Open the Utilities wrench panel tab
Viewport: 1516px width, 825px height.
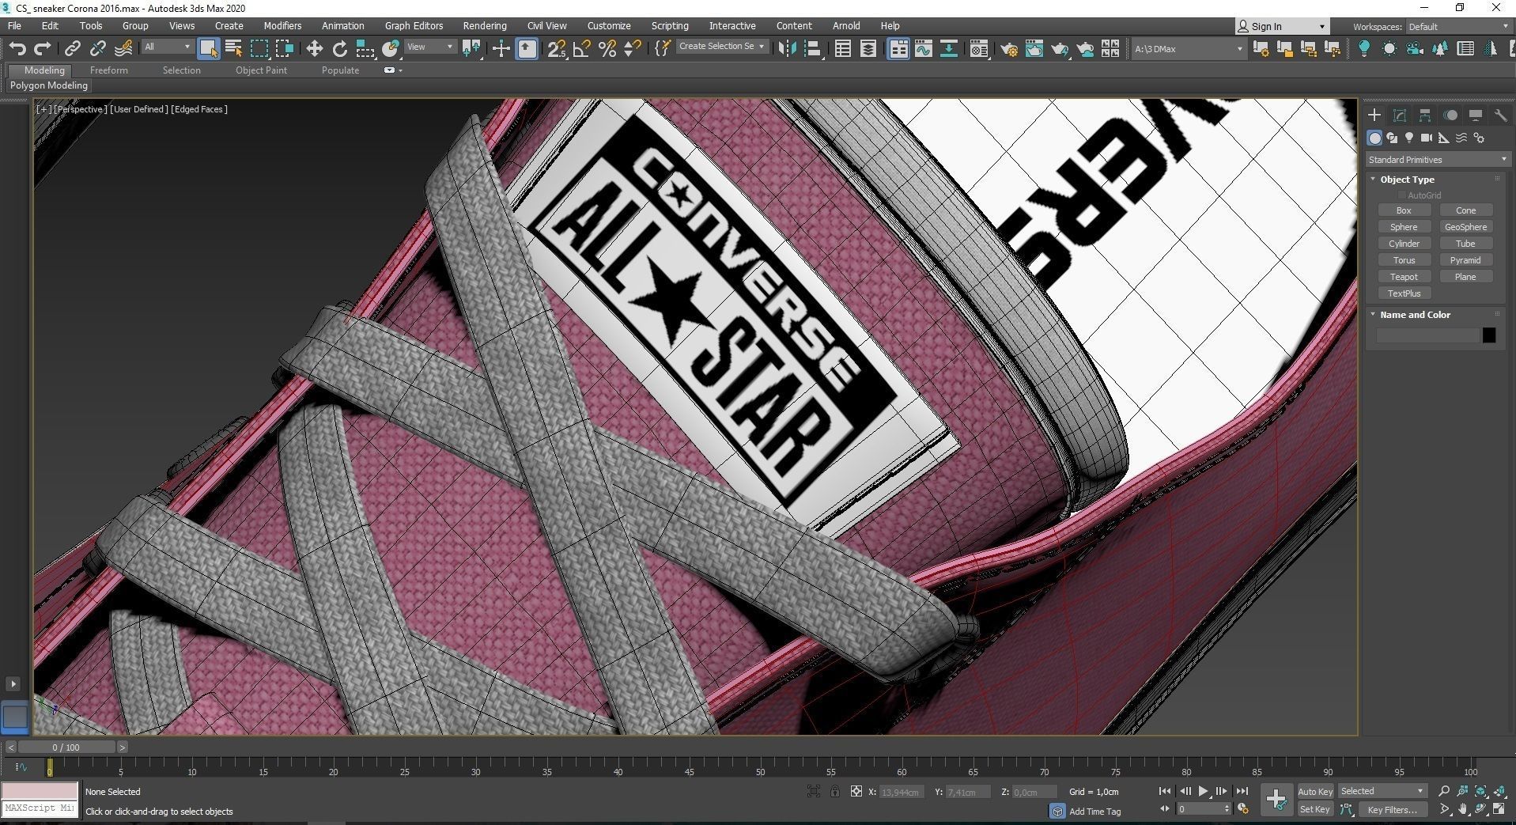click(1500, 115)
